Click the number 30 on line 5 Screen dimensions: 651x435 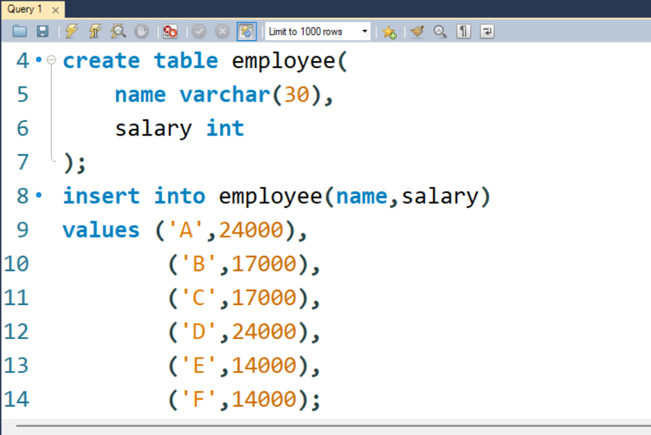[x=297, y=95]
